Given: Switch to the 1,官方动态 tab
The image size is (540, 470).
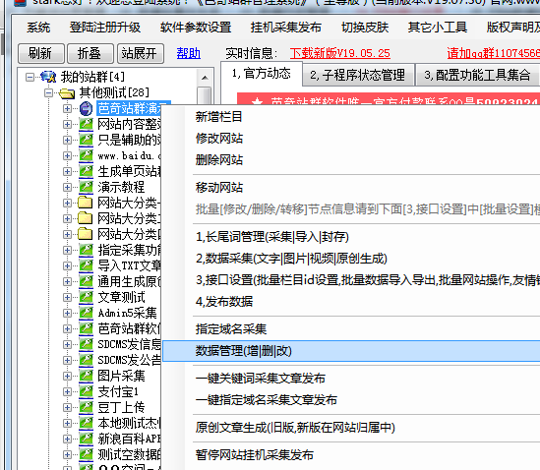Looking at the screenshot, I should [x=262, y=74].
